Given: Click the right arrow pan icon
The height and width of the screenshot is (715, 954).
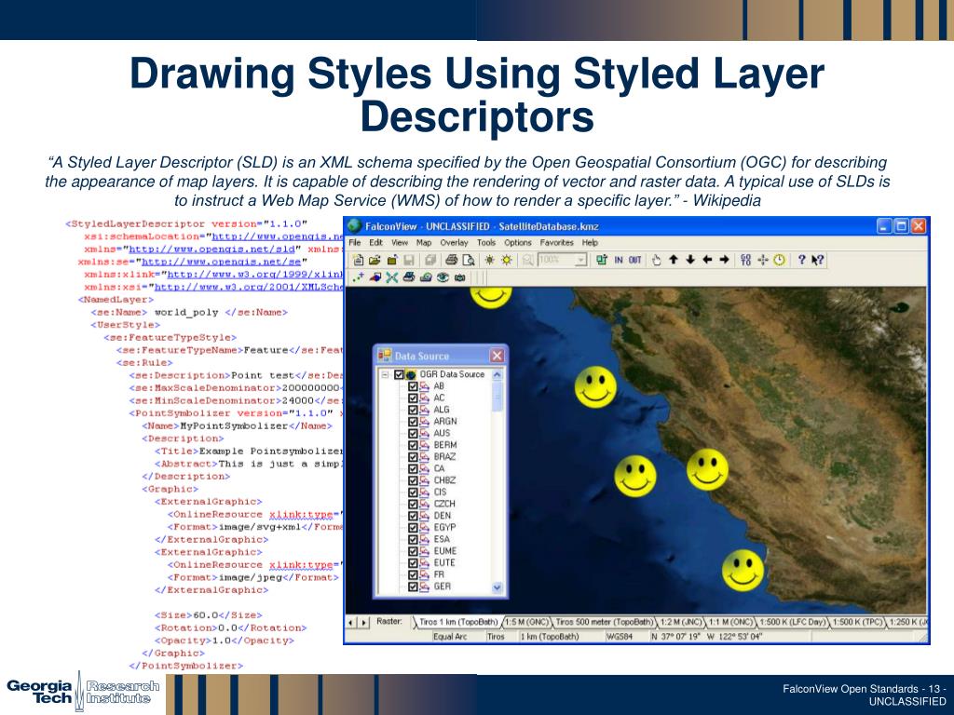Looking at the screenshot, I should click(724, 260).
